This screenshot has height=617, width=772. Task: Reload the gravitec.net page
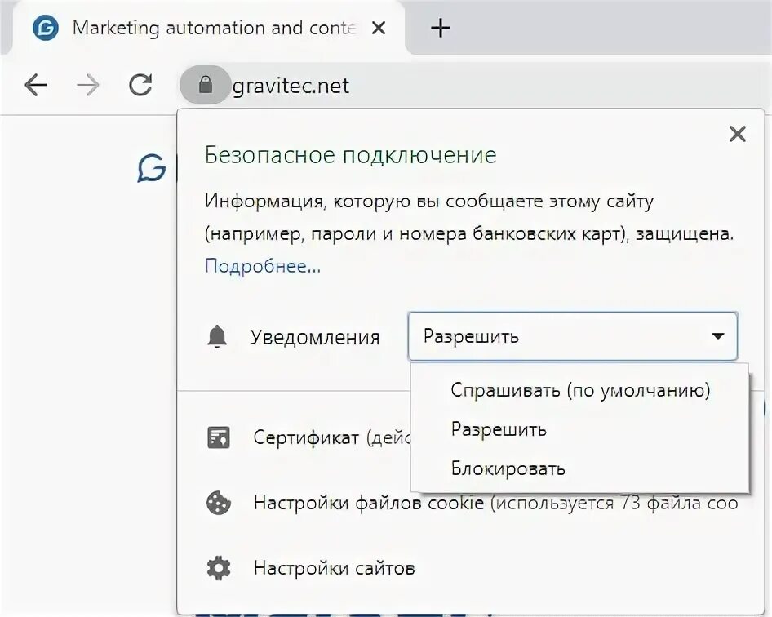click(140, 84)
